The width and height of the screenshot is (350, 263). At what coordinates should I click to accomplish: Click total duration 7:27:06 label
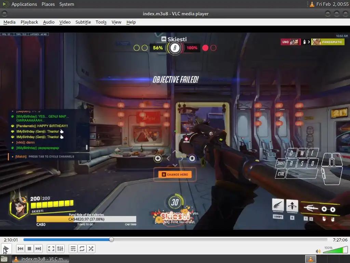340,240
